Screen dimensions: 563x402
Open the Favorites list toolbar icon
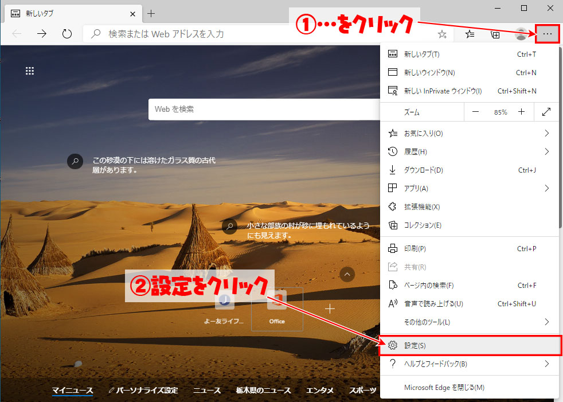(470, 34)
